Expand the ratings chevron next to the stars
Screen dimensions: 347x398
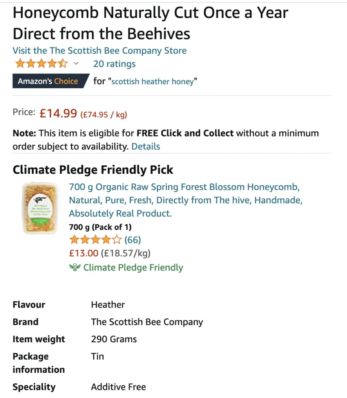(76, 64)
